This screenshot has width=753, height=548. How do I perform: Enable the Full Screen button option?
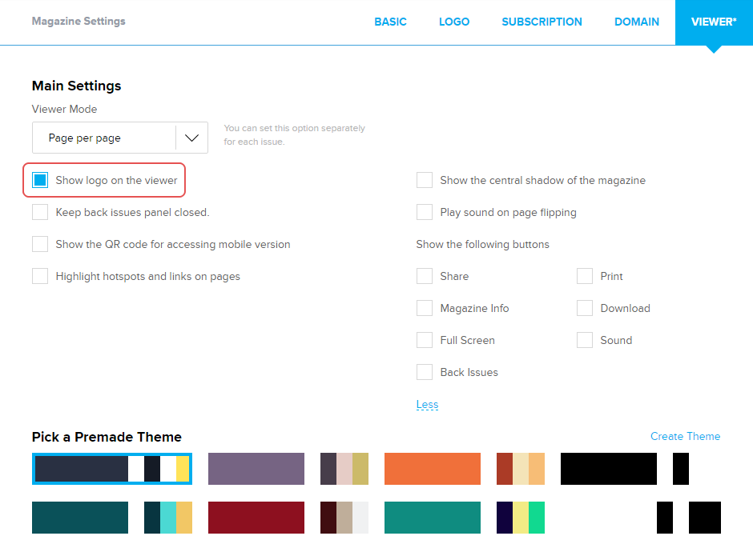[x=425, y=340]
